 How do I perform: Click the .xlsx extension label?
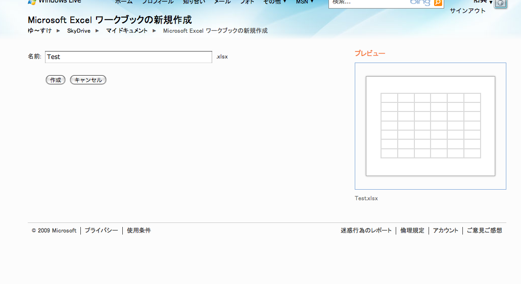[222, 56]
